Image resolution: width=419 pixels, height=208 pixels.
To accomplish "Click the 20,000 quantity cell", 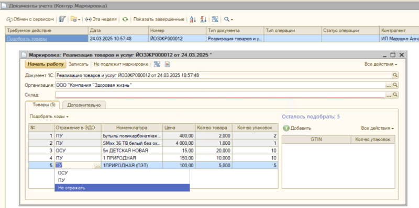I will [214, 151].
